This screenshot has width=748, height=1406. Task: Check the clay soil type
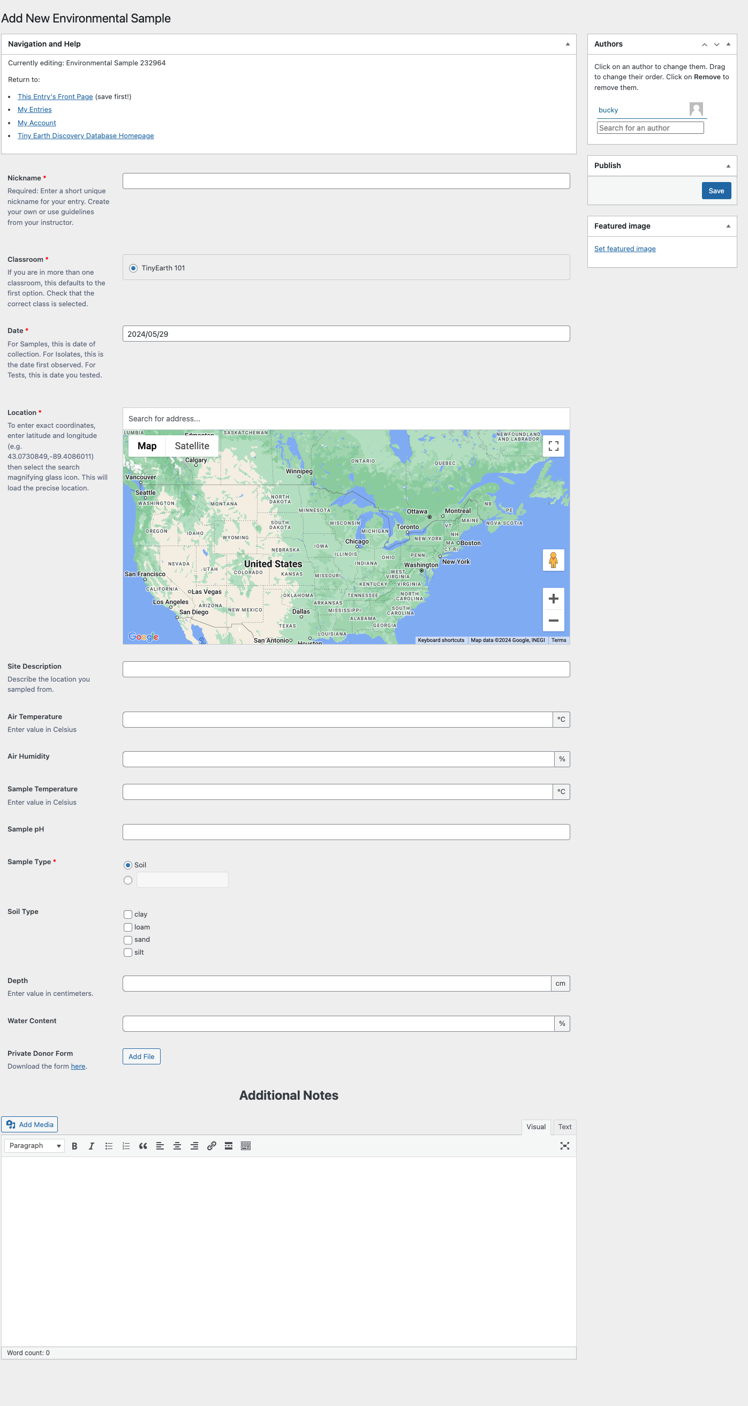tap(128, 914)
